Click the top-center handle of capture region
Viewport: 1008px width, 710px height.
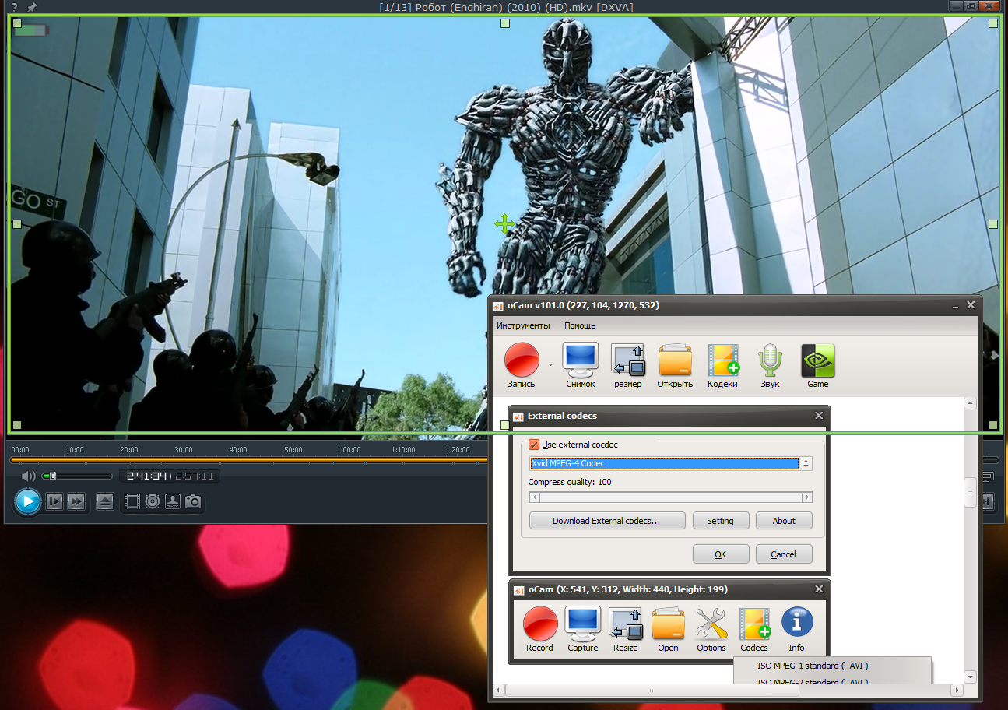point(504,23)
